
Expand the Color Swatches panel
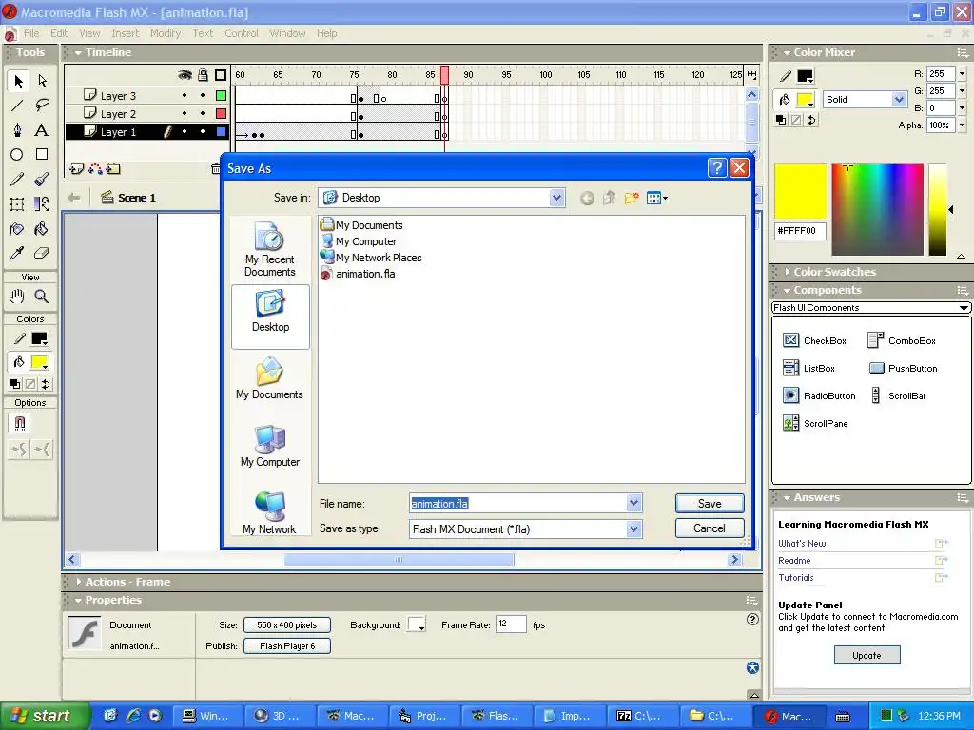(787, 272)
